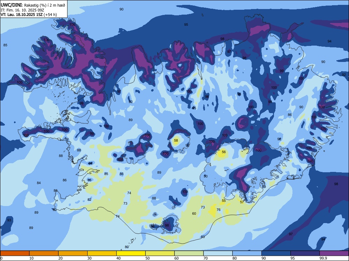Screen dimensions: 349x261
Task: Select the 80–90 light blue legend swatch
Action: (x=247, y=253)
